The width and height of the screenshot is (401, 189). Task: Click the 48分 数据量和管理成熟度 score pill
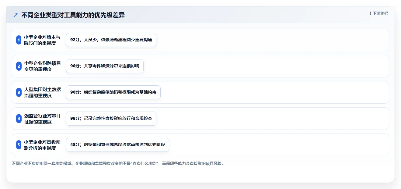tap(117, 145)
